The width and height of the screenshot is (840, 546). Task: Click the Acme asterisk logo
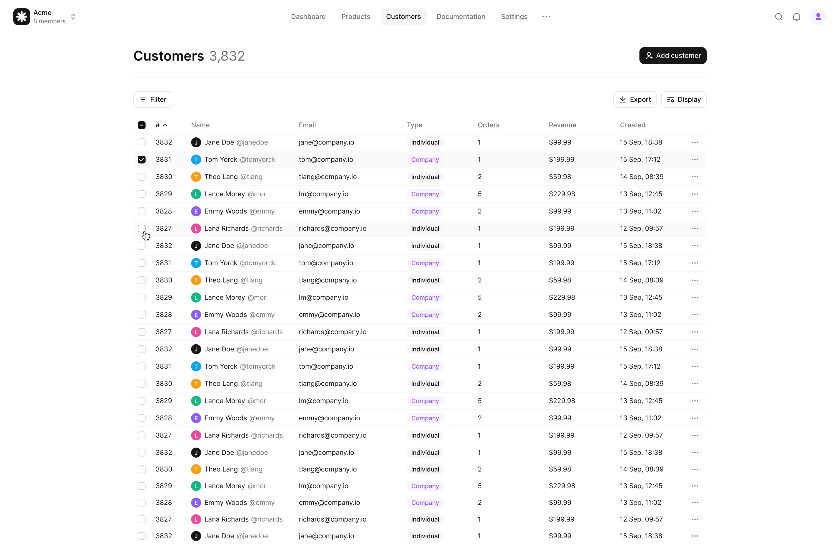pos(22,17)
